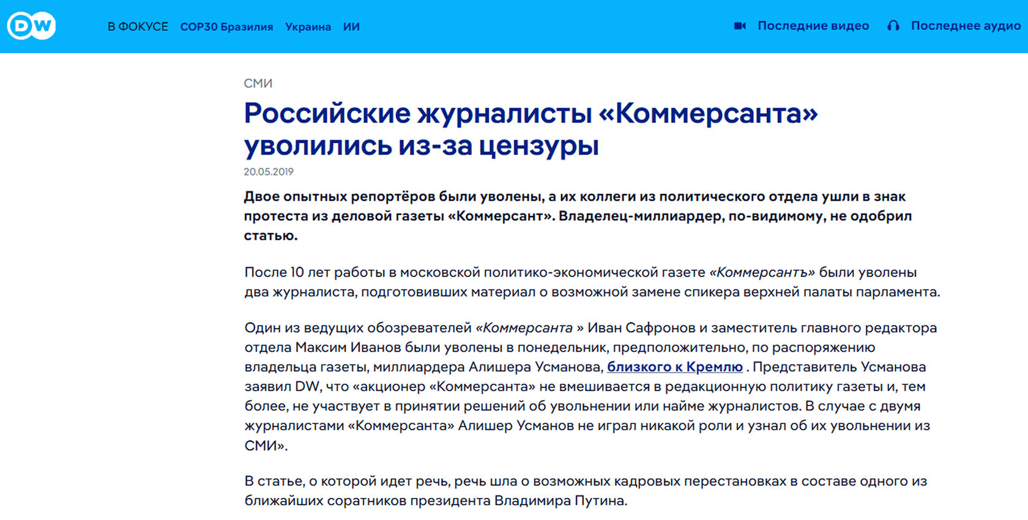Click the paragraph starting «После 10 лет работы»

(x=592, y=282)
